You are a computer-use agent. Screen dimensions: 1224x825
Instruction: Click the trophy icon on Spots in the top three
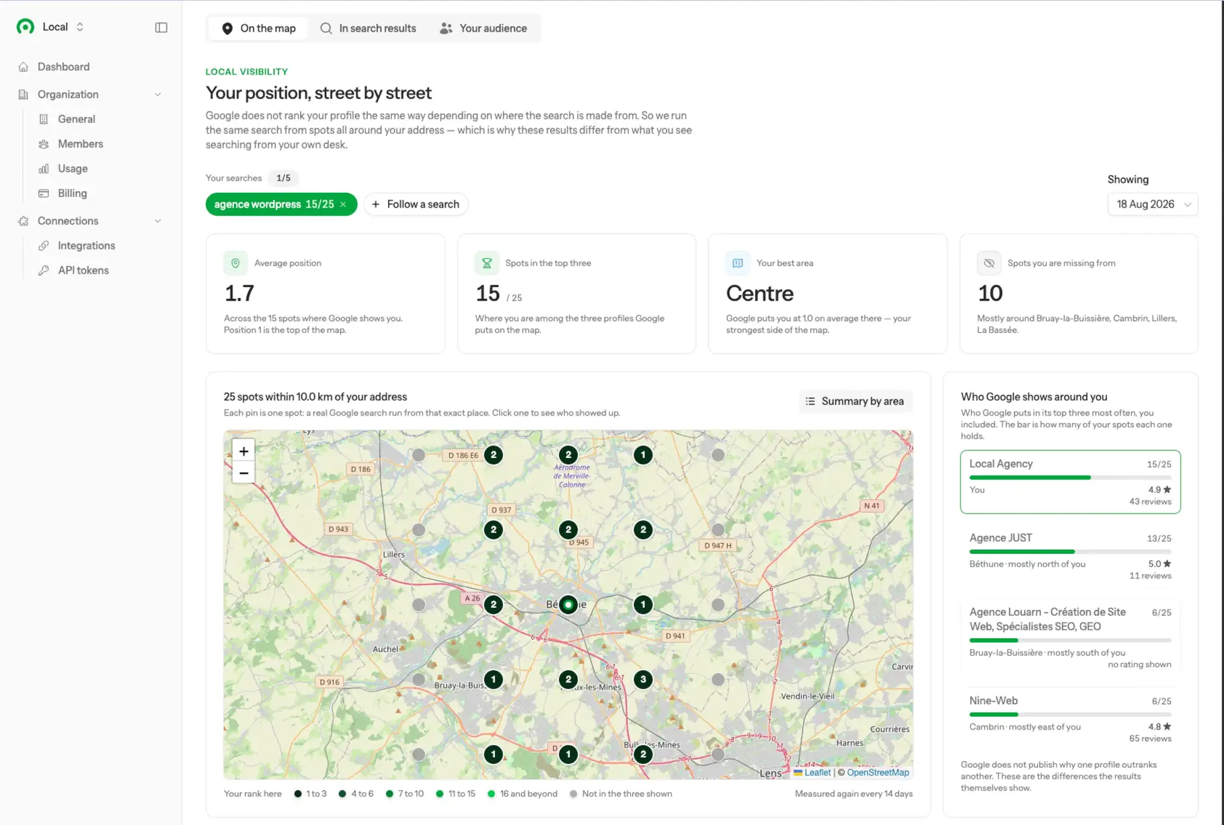(486, 263)
